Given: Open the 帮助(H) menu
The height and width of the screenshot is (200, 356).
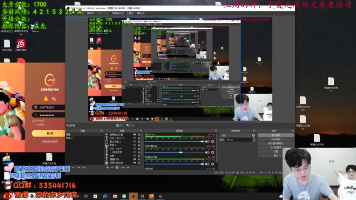Looking at the screenshot, I should pos(141,13).
